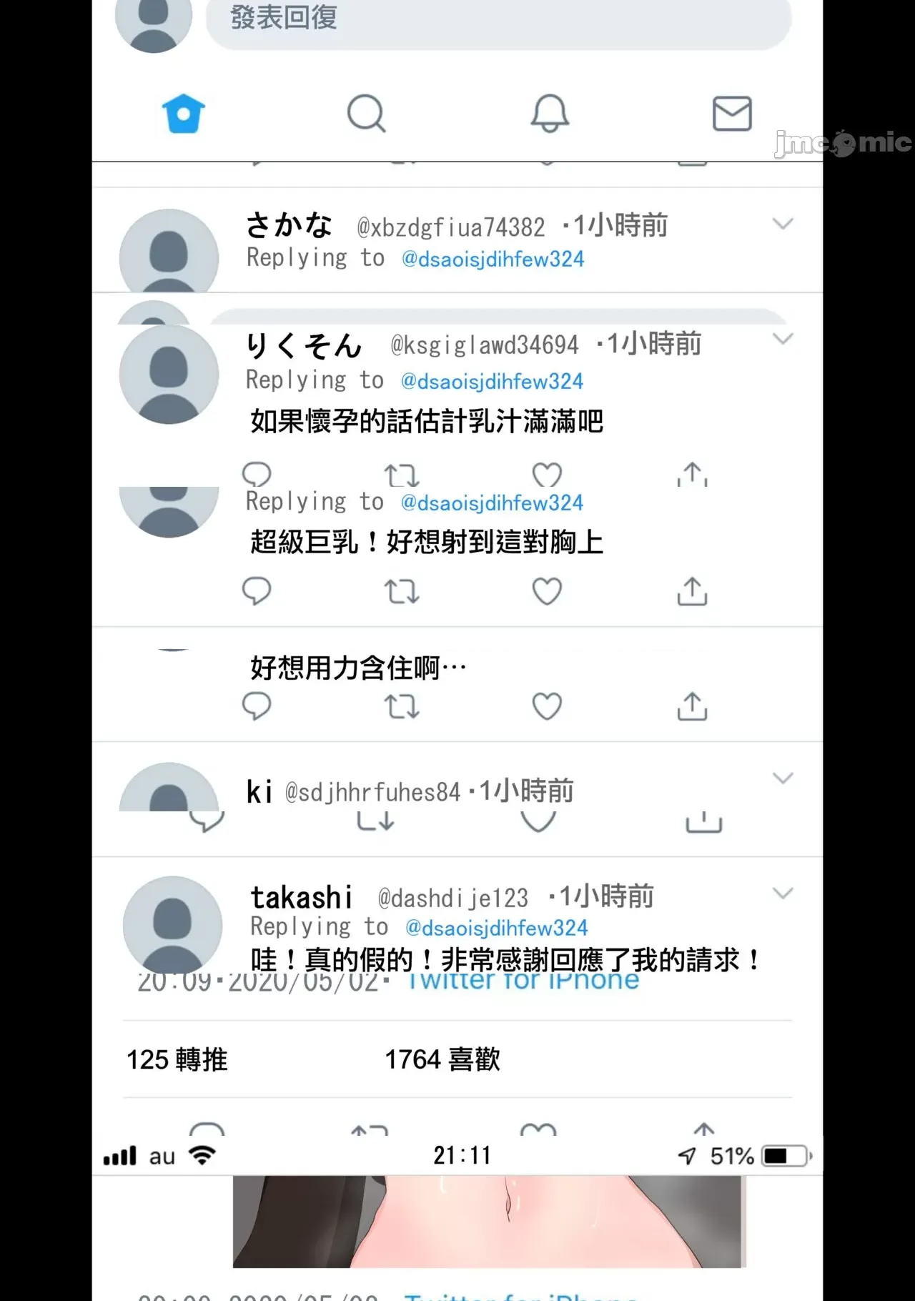Reply to the 好想用力含住啊 tweet
This screenshot has width=915, height=1301.
(257, 706)
